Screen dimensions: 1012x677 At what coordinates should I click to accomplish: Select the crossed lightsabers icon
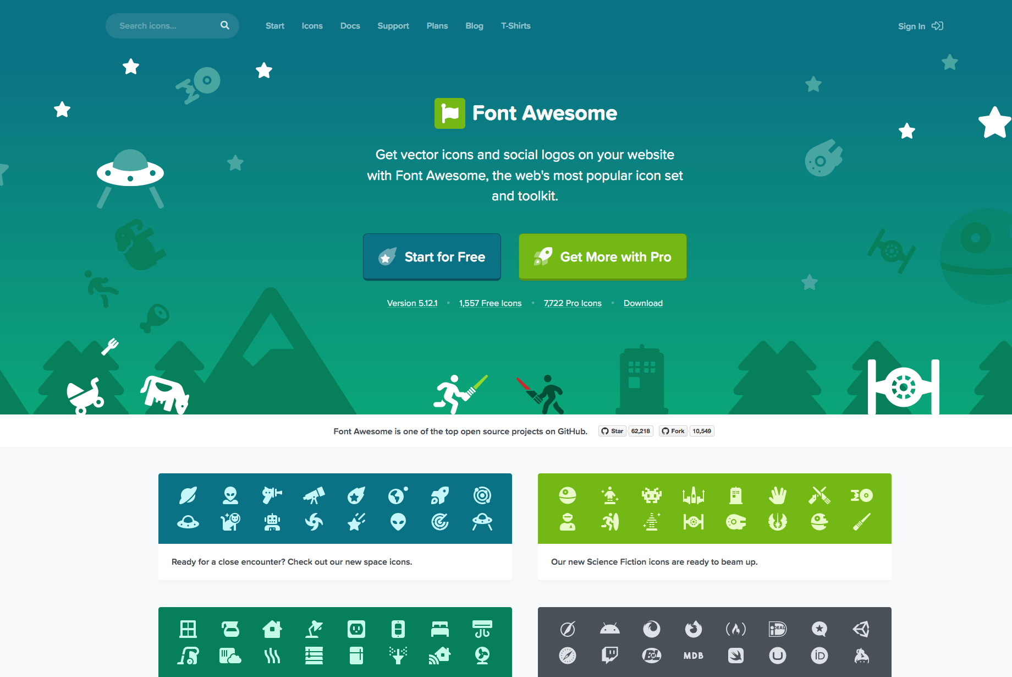tap(820, 495)
